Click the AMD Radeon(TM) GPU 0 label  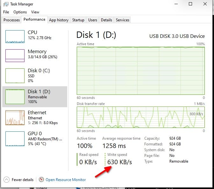(45, 138)
